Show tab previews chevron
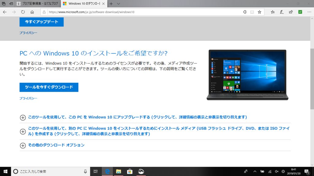Viewport: 314px width, 176px height. pos(118,4)
